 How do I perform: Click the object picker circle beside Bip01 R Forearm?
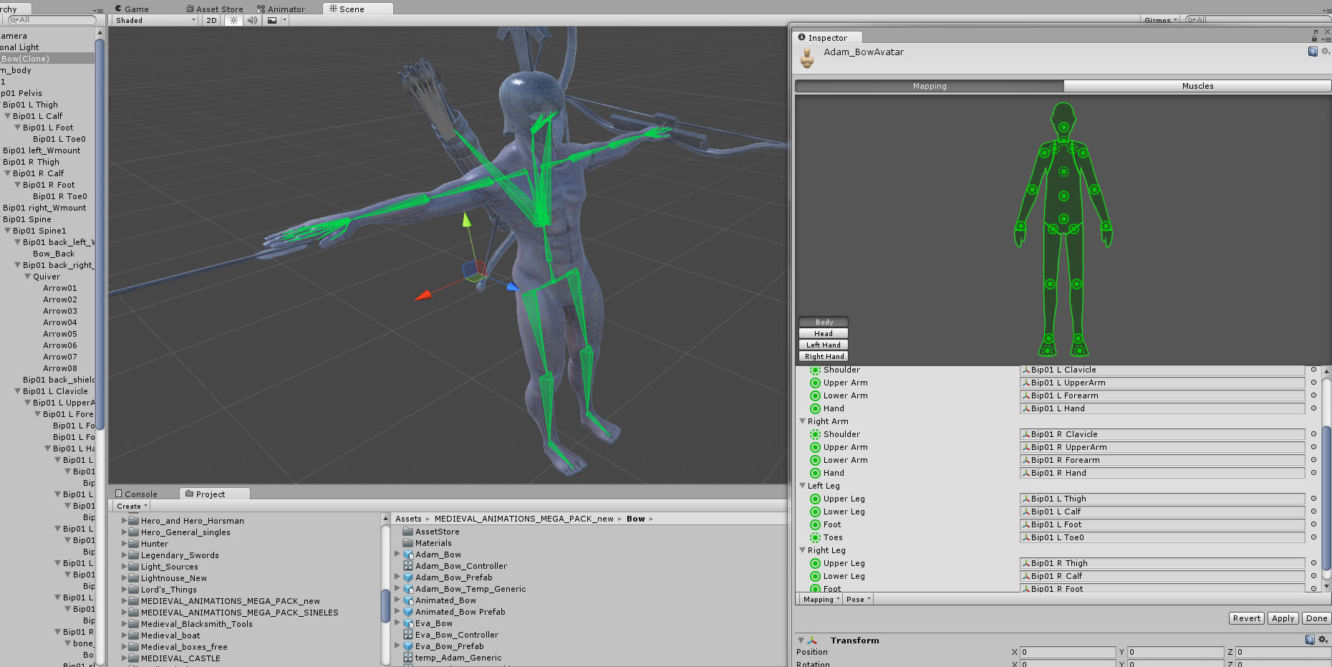(x=1313, y=460)
